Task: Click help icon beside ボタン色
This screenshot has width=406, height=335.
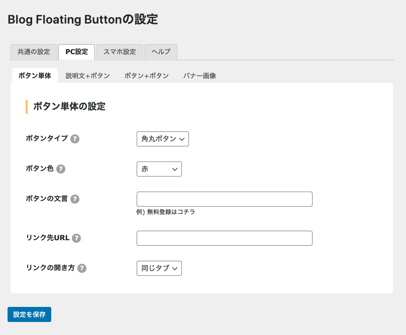Action: (61, 169)
